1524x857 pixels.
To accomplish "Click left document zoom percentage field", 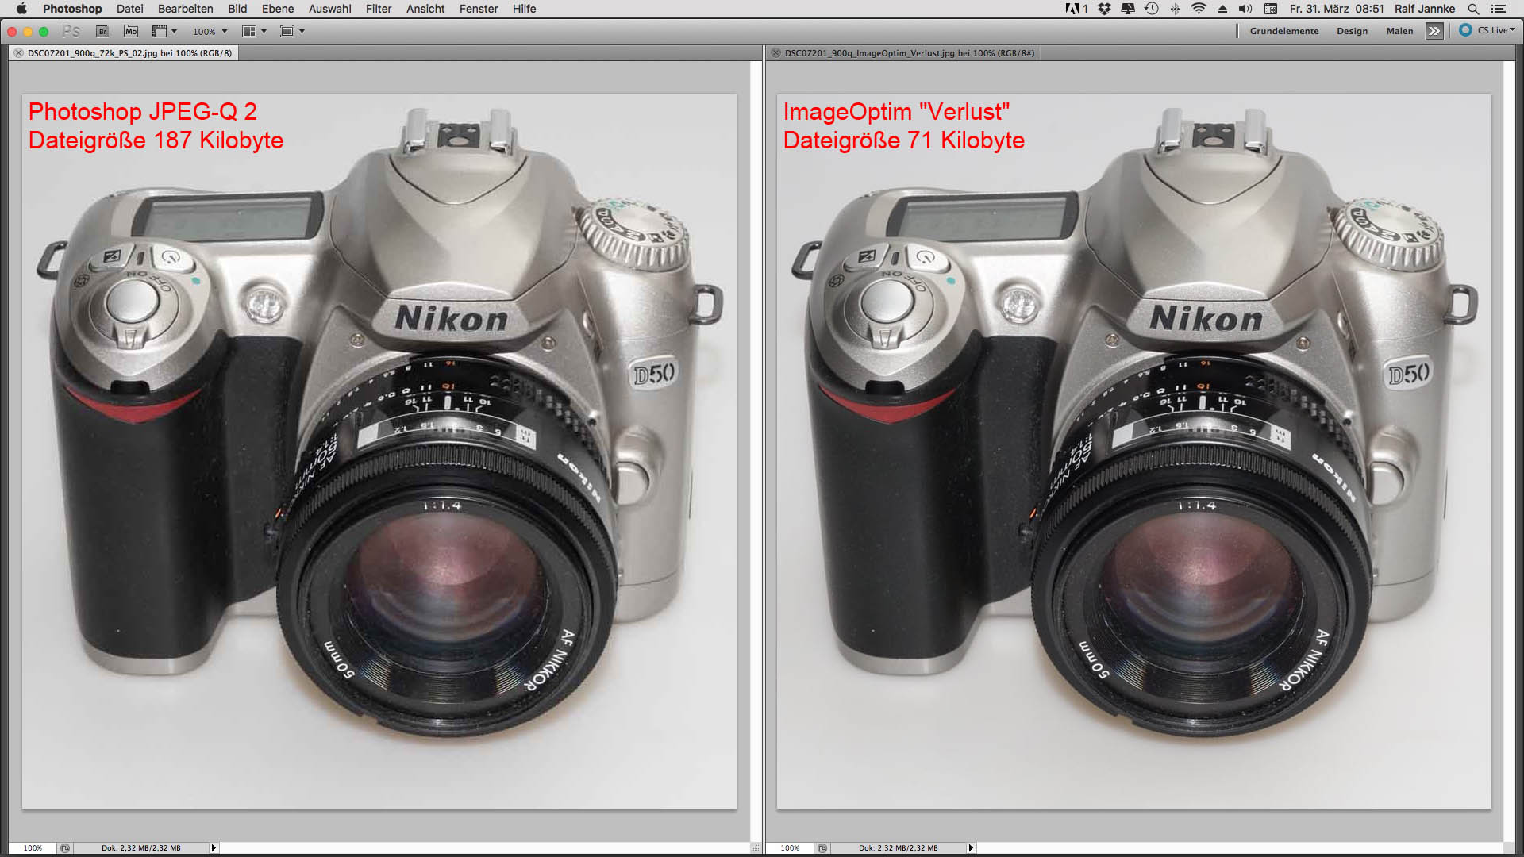I will tap(33, 847).
